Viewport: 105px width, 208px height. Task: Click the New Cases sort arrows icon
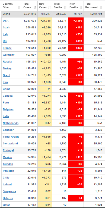pyautogui.click(x=50, y=7)
